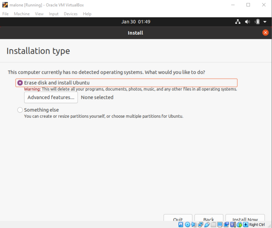Click the 'Install Now' button
This screenshot has height=228, width=272.
click(x=245, y=218)
